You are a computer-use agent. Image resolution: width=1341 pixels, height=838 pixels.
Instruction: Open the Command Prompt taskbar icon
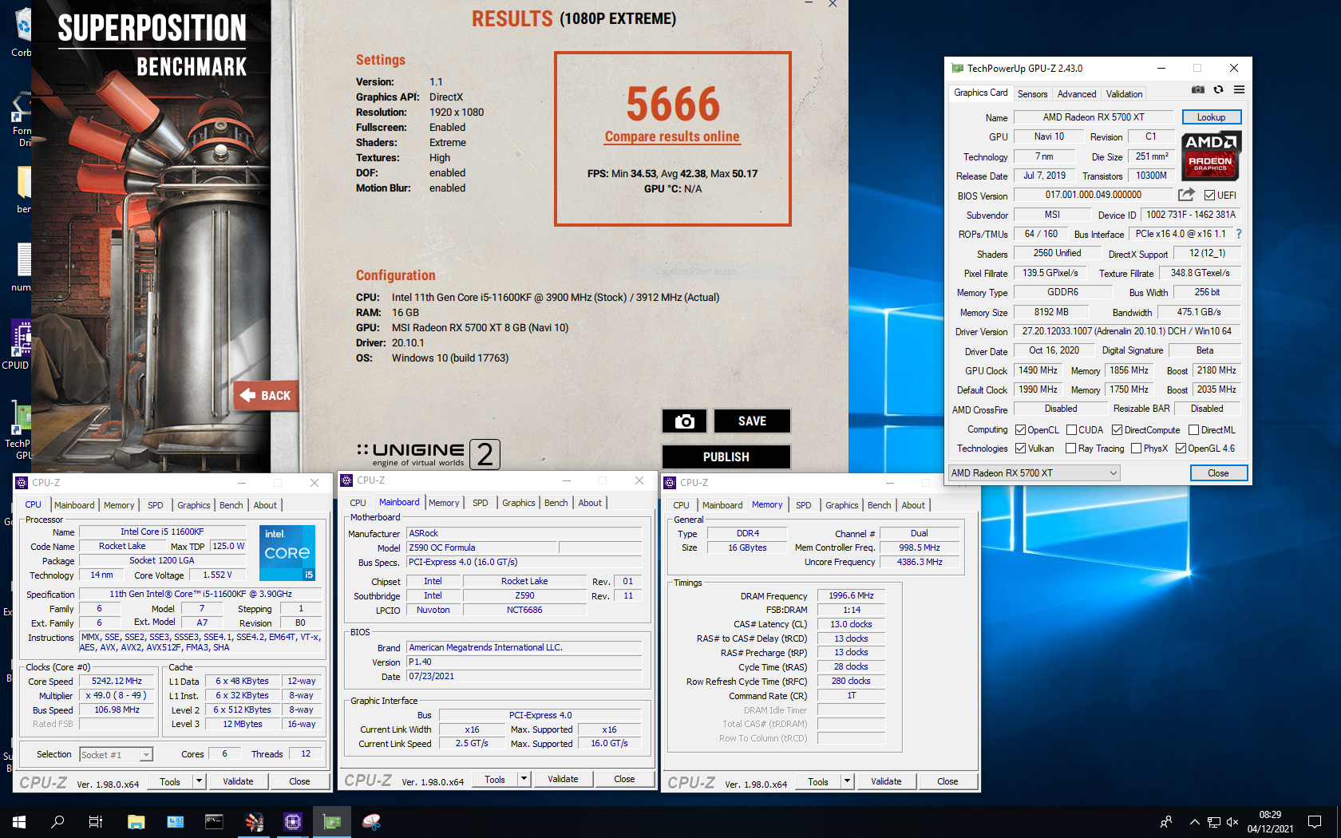click(214, 821)
